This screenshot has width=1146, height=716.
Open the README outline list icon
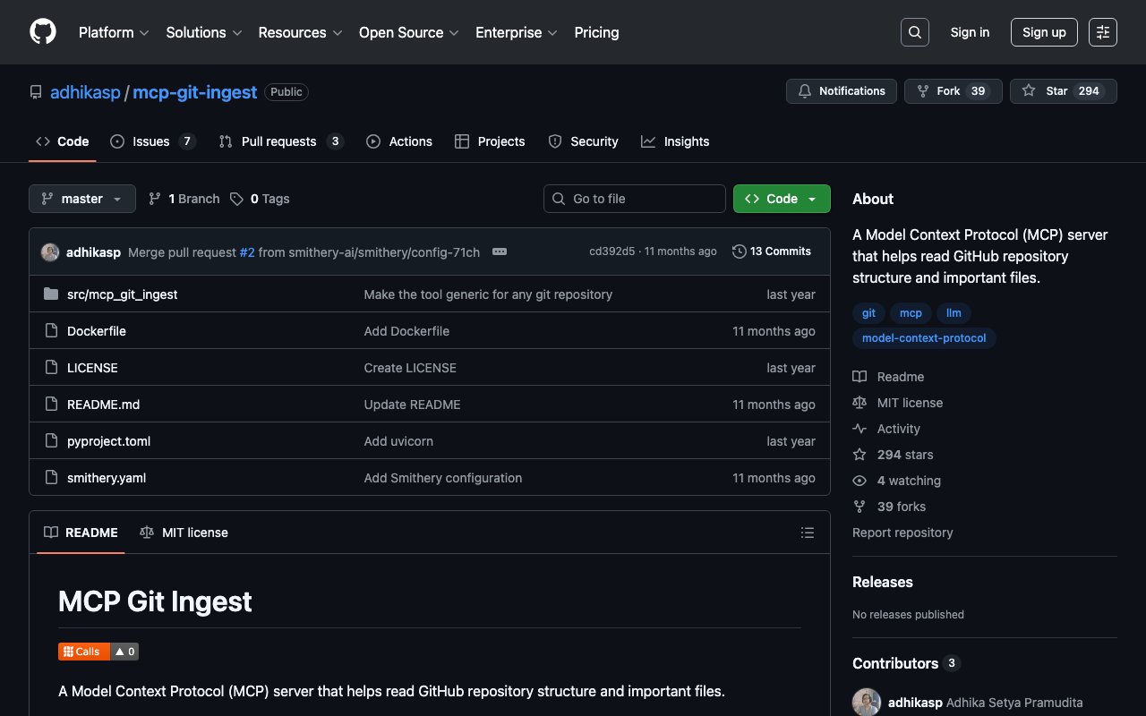807,533
